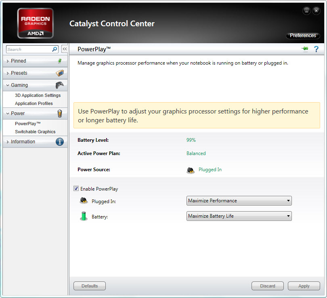The height and width of the screenshot is (298, 327).
Task: Focus the Search input field
Action: click(x=28, y=49)
